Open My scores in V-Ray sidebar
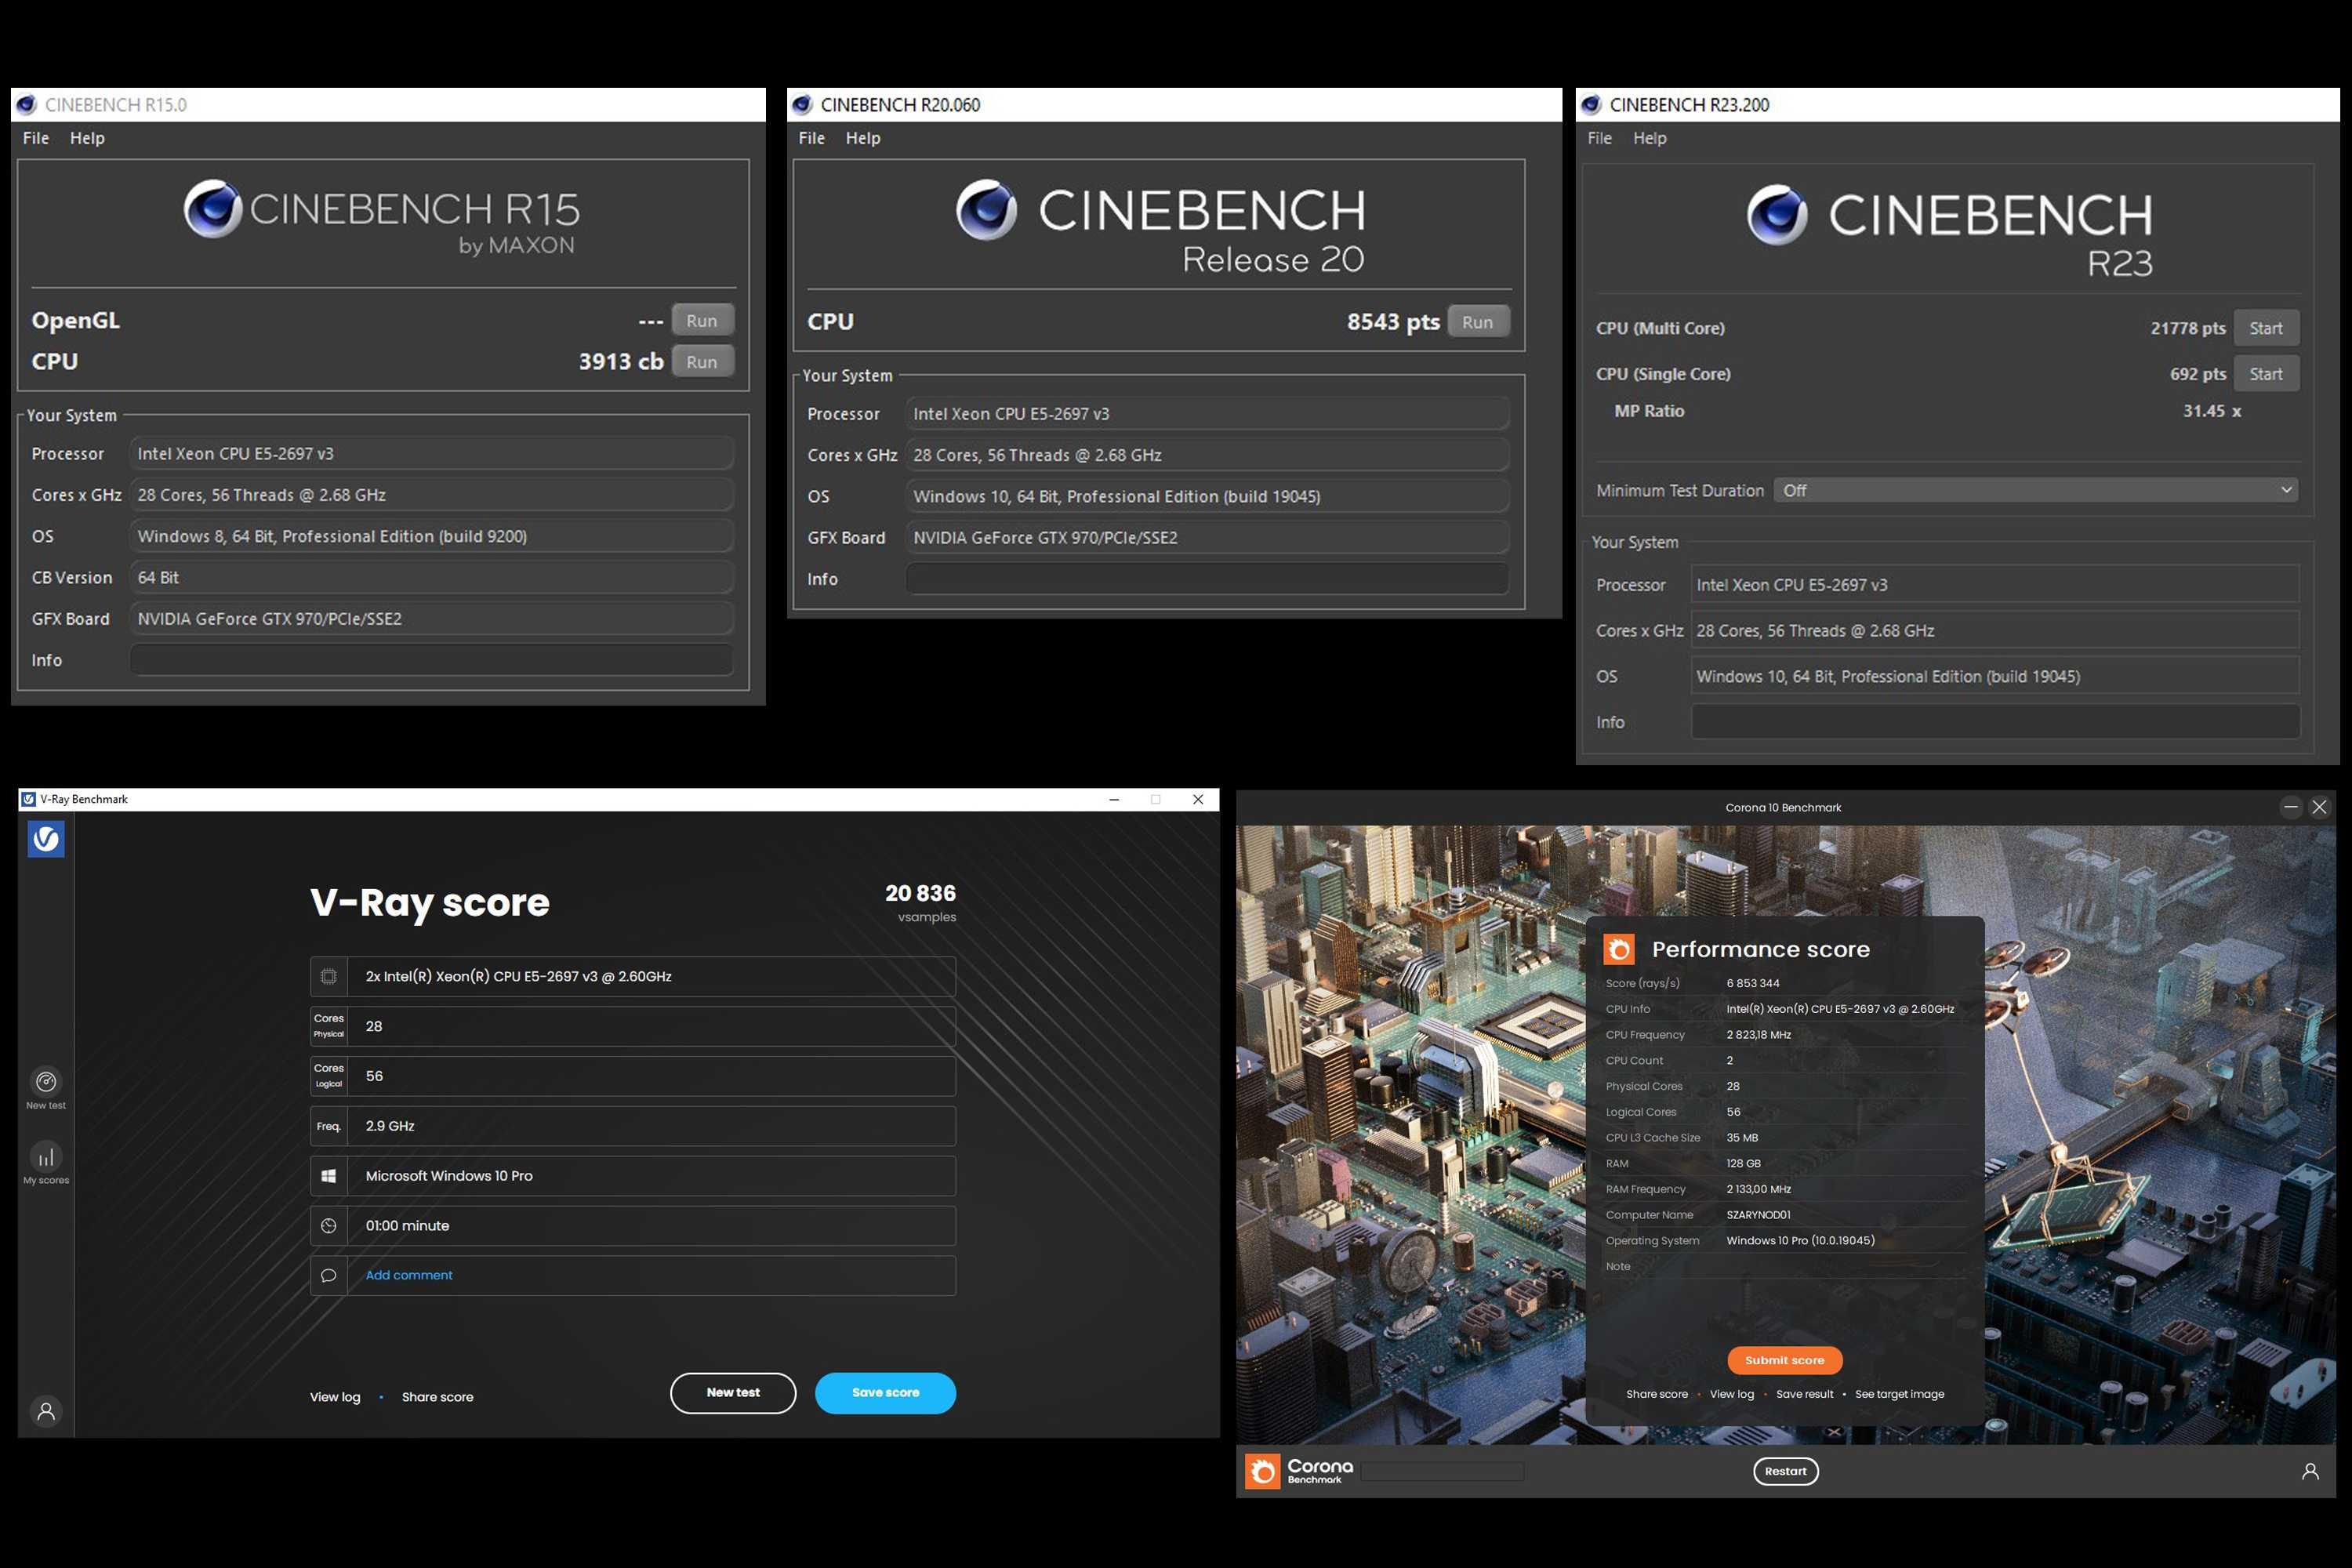 point(46,1163)
